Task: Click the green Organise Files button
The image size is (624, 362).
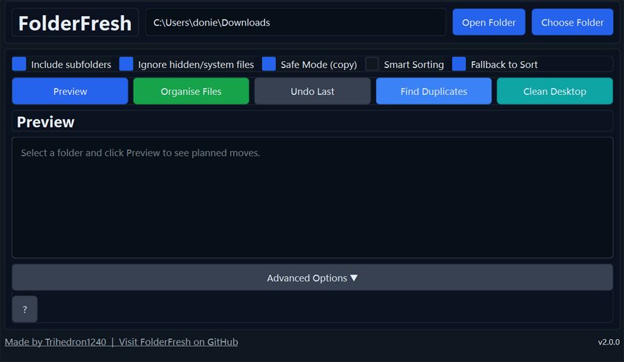Action: tap(191, 91)
